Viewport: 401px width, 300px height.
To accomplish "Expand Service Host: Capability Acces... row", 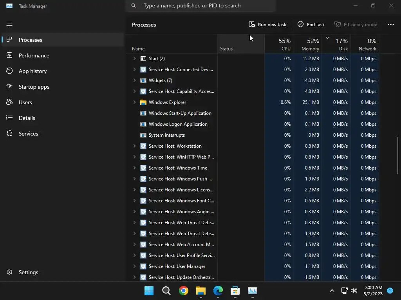I will point(135,91).
